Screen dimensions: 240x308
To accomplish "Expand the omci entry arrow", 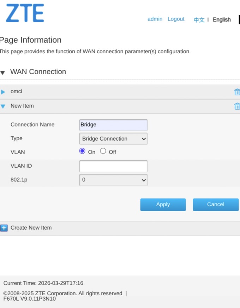I will pyautogui.click(x=3, y=92).
